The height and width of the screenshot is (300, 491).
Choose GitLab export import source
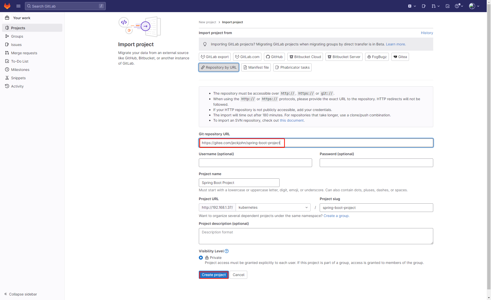(x=215, y=57)
